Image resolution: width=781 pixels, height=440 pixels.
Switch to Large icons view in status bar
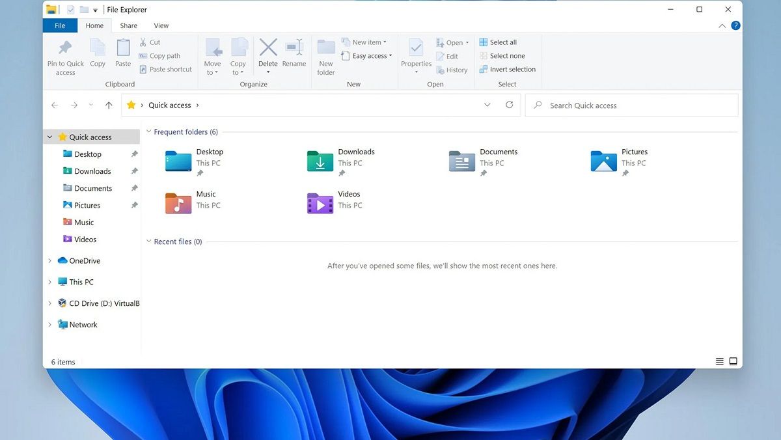click(733, 361)
